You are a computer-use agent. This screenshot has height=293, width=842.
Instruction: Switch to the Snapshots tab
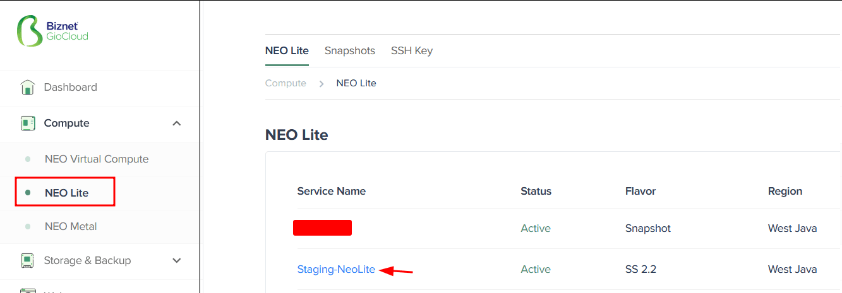coord(350,51)
